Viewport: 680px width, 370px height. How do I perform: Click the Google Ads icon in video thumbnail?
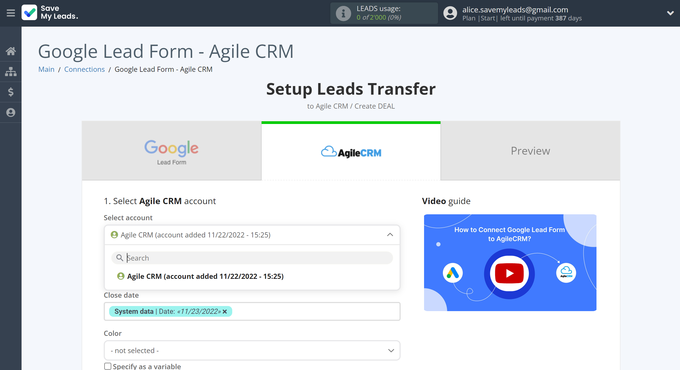[x=453, y=273]
